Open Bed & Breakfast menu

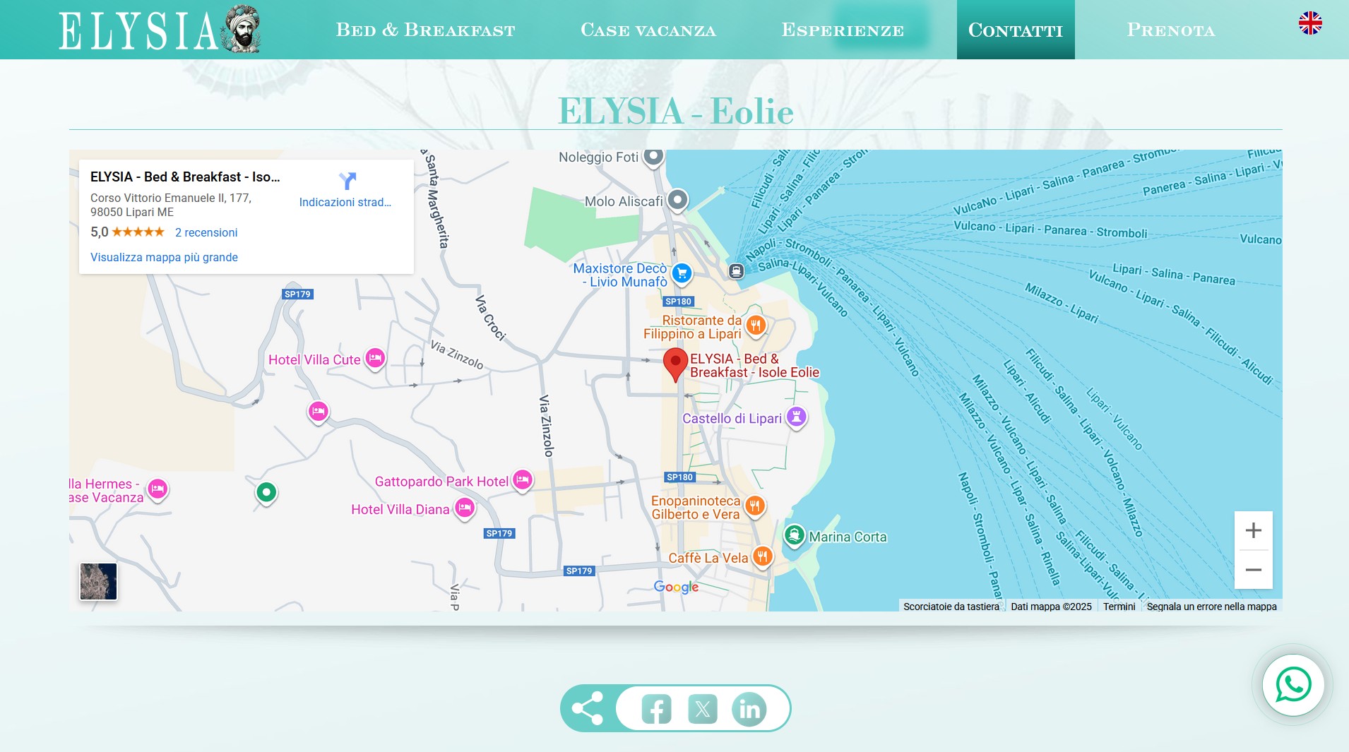coord(425,30)
